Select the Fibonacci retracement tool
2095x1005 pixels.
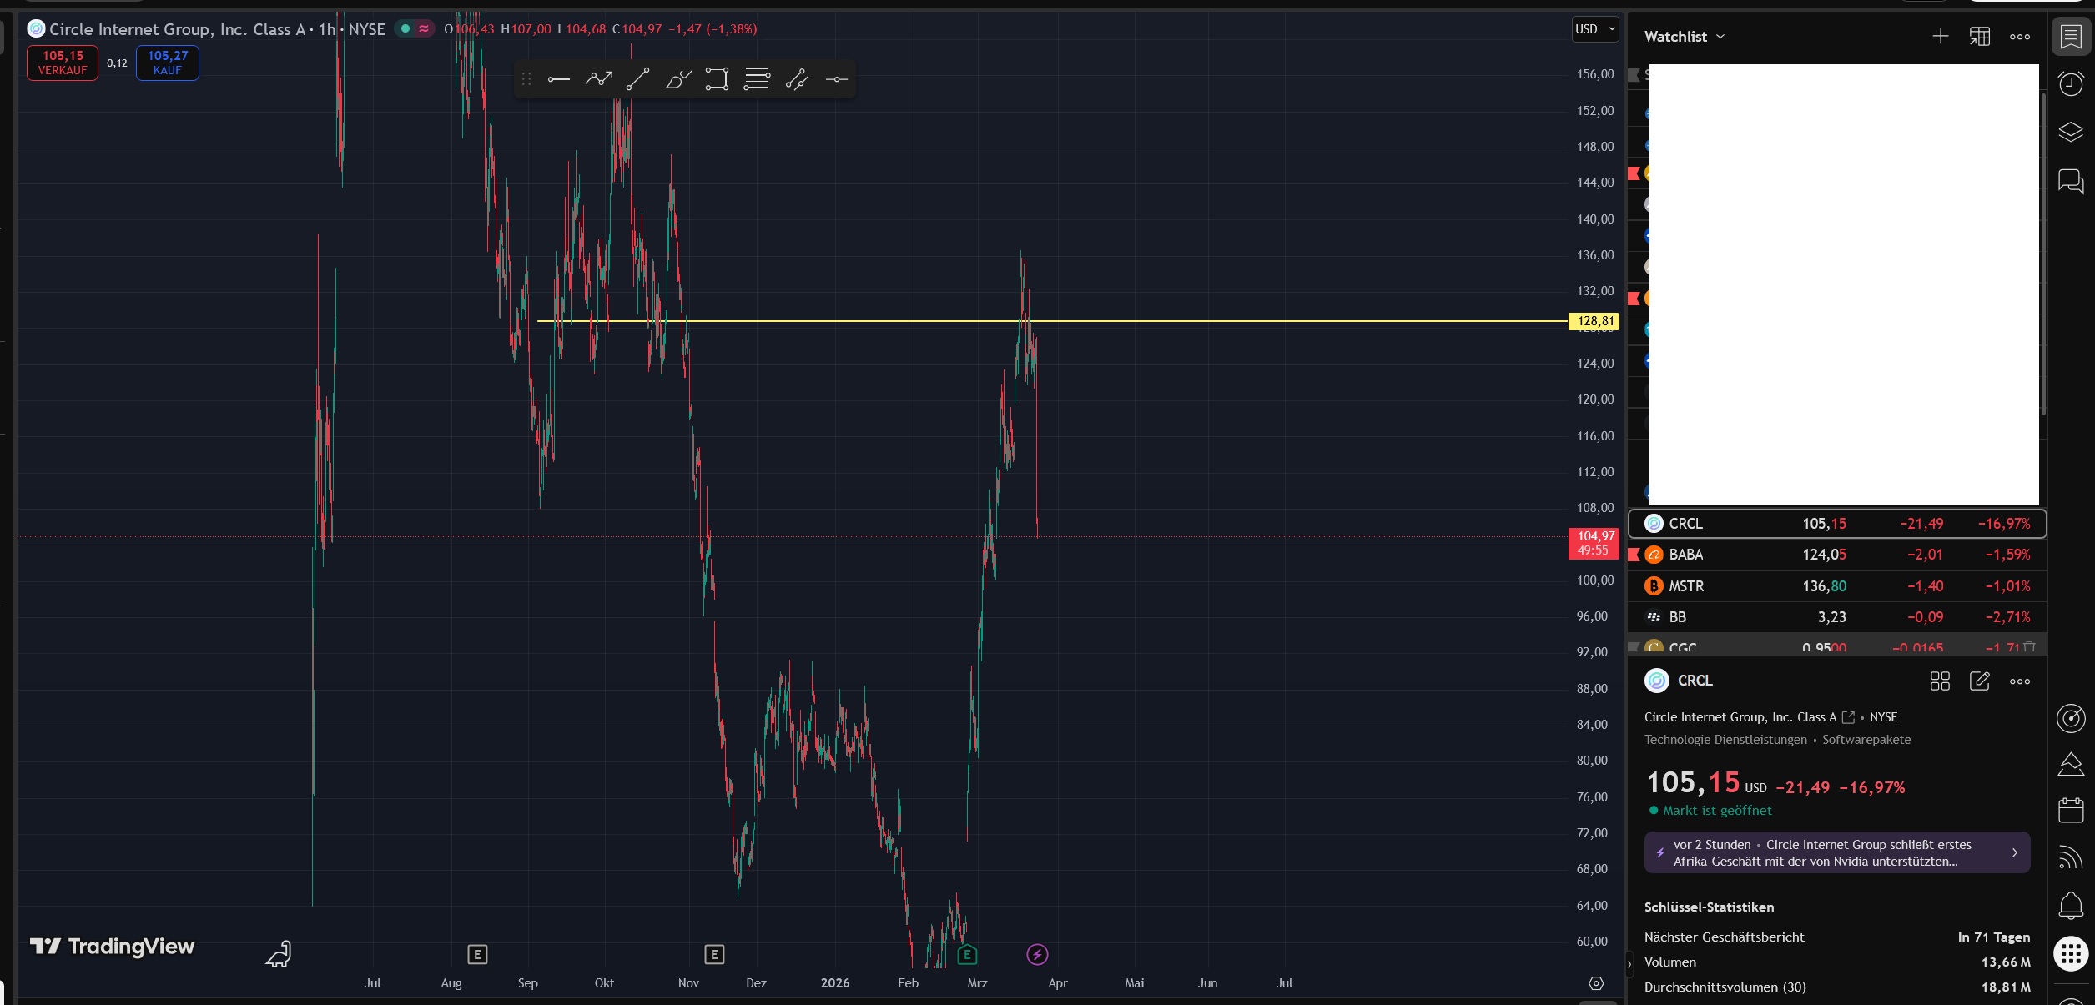point(757,80)
